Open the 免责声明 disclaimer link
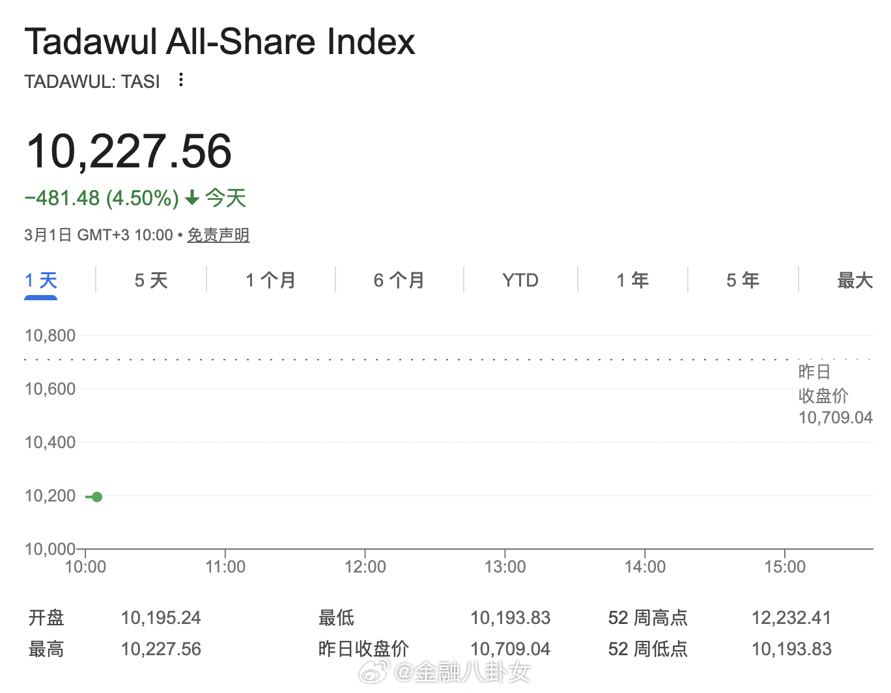Screen dimensions: 891x693 point(218,234)
